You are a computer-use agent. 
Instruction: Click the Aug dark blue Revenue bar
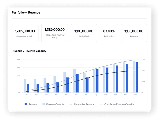[97, 81]
